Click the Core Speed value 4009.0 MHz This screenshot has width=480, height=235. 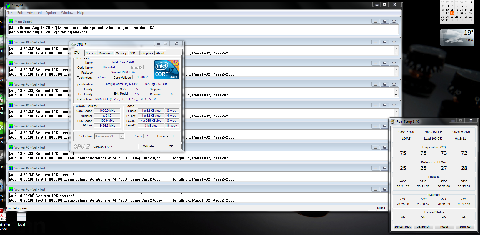[x=107, y=111]
